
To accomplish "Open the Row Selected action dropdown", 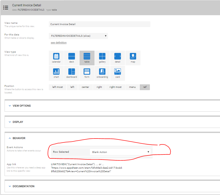I will coord(120,152).
